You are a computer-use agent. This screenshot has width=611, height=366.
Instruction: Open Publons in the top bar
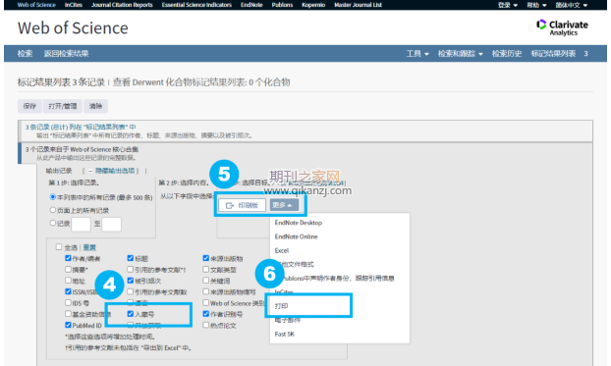pos(282,5)
